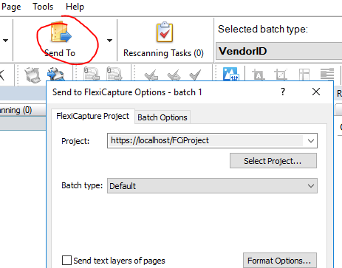This screenshot has width=342, height=268.
Task: Enable Send text layers of pages
Action: (66, 260)
